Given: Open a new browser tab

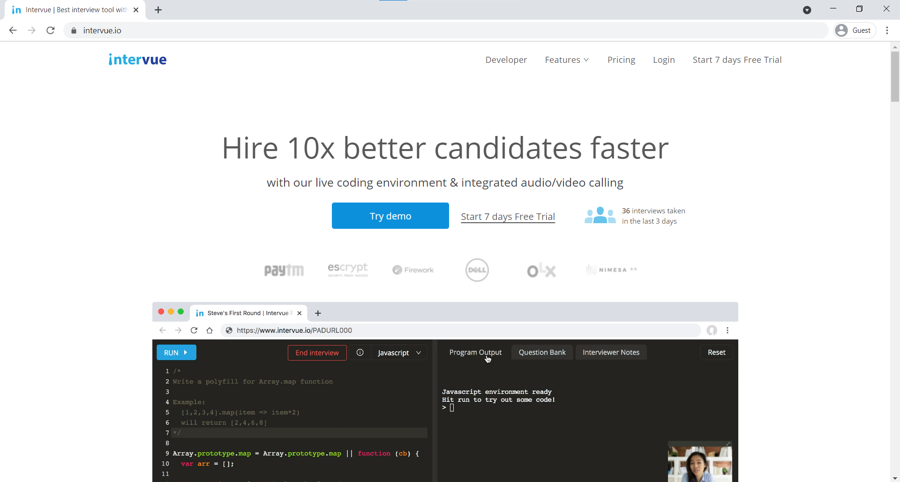Looking at the screenshot, I should pos(158,10).
